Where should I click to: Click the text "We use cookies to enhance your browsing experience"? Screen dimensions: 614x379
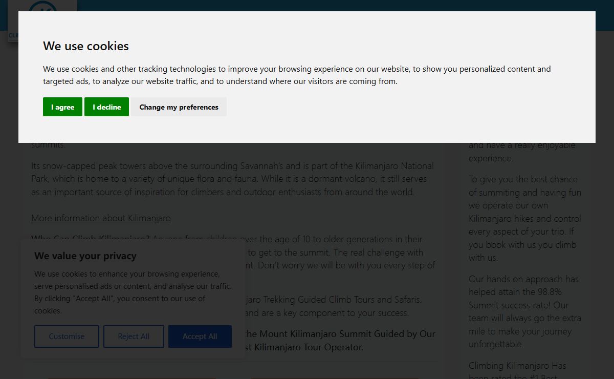(133, 292)
